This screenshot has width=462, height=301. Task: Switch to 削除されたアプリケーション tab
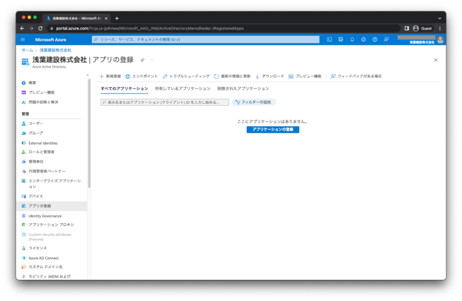(x=243, y=89)
